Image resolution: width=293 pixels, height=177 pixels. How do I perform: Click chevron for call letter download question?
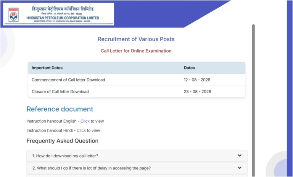(x=240, y=156)
